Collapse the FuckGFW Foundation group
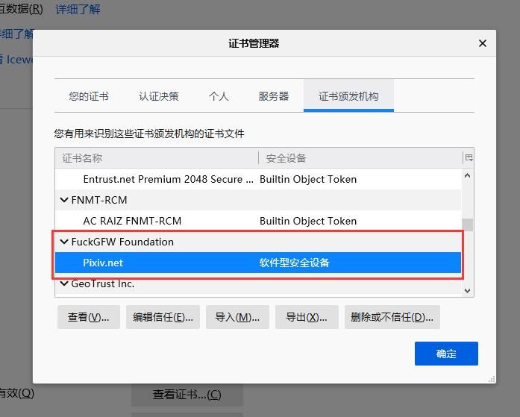Image resolution: width=520 pixels, height=417 pixels. (x=64, y=242)
